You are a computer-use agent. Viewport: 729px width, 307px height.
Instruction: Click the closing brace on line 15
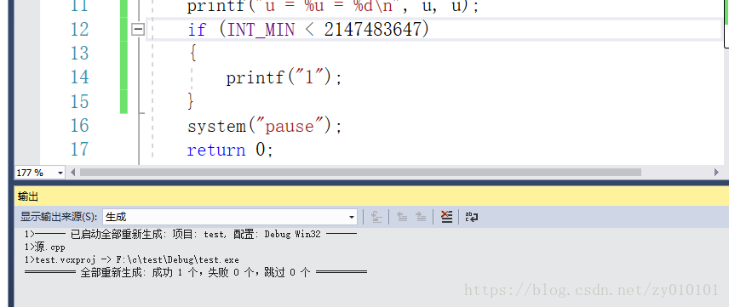tap(191, 102)
